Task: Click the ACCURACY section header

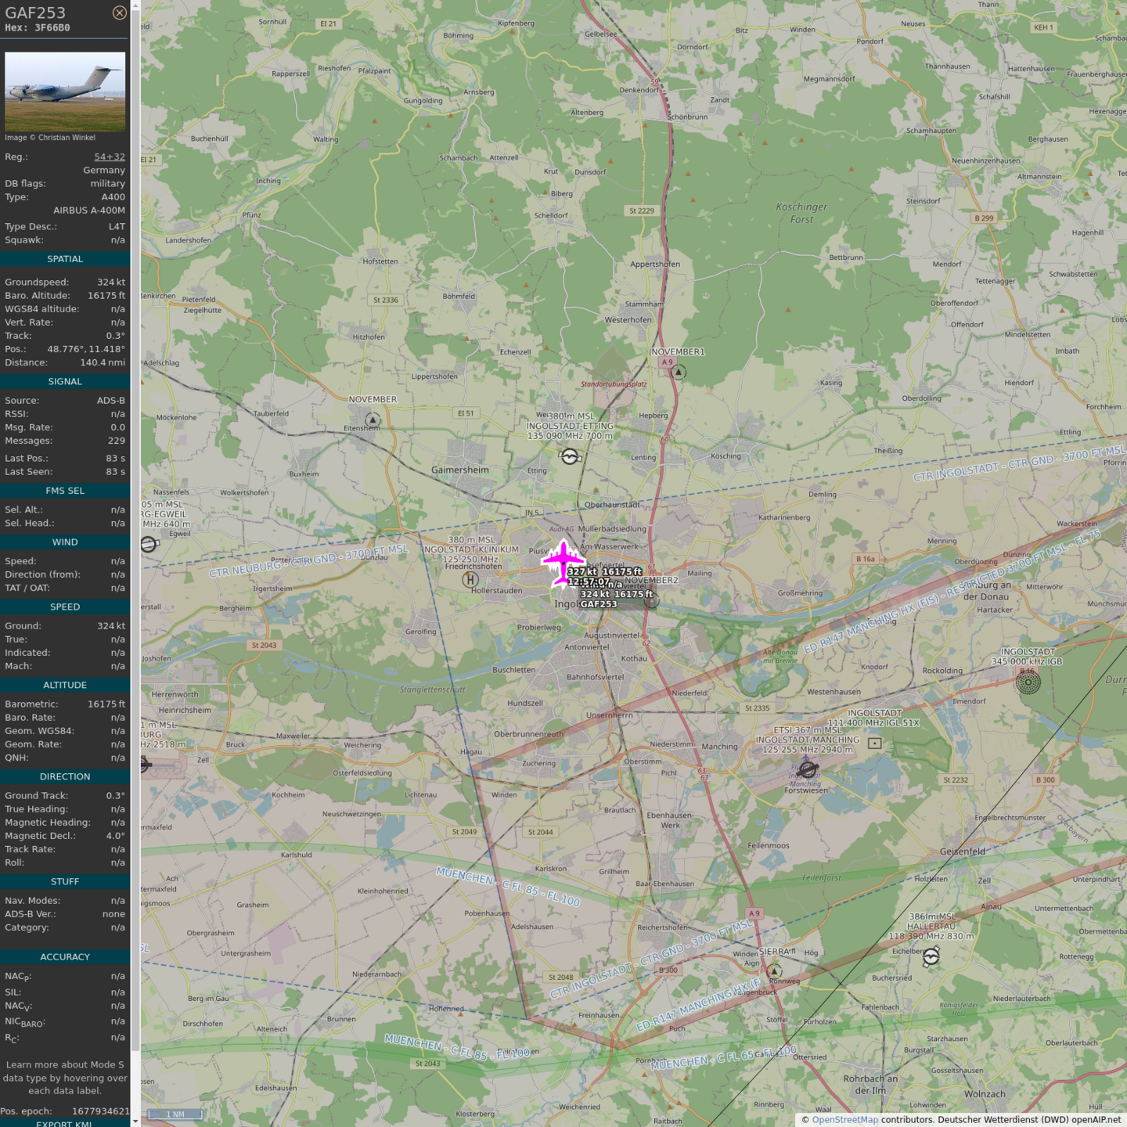Action: [x=65, y=957]
